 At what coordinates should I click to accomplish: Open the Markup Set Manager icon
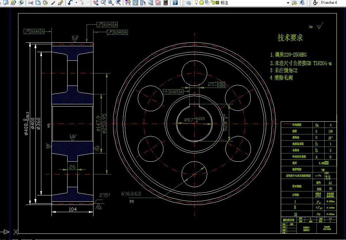pos(158,3)
